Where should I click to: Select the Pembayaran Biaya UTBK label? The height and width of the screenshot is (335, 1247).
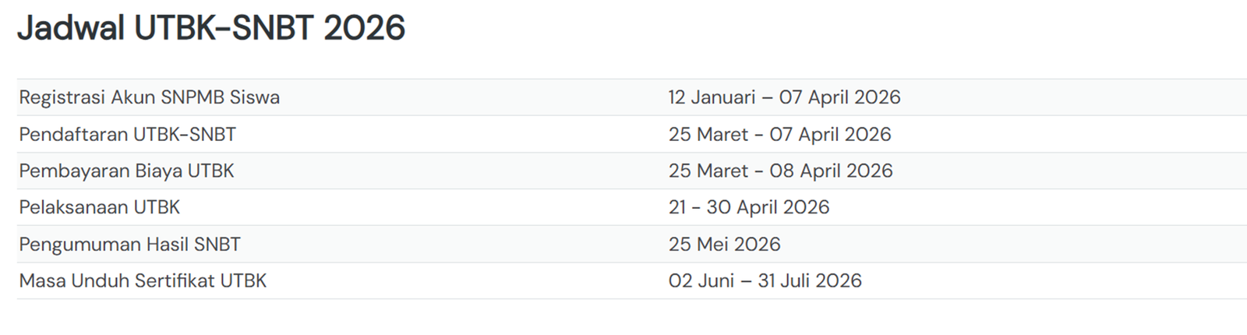pos(126,171)
